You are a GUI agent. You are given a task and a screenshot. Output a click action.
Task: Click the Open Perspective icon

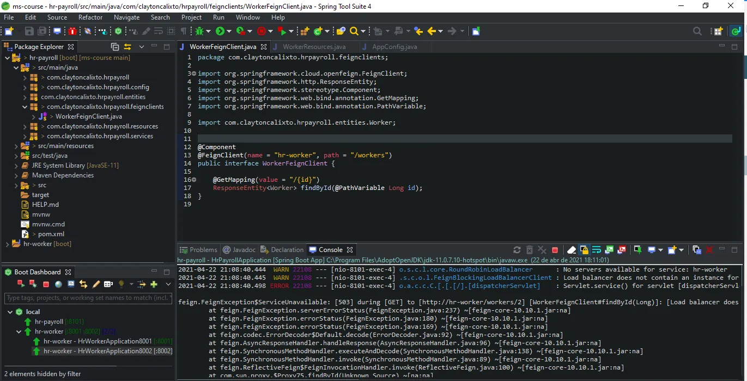718,31
